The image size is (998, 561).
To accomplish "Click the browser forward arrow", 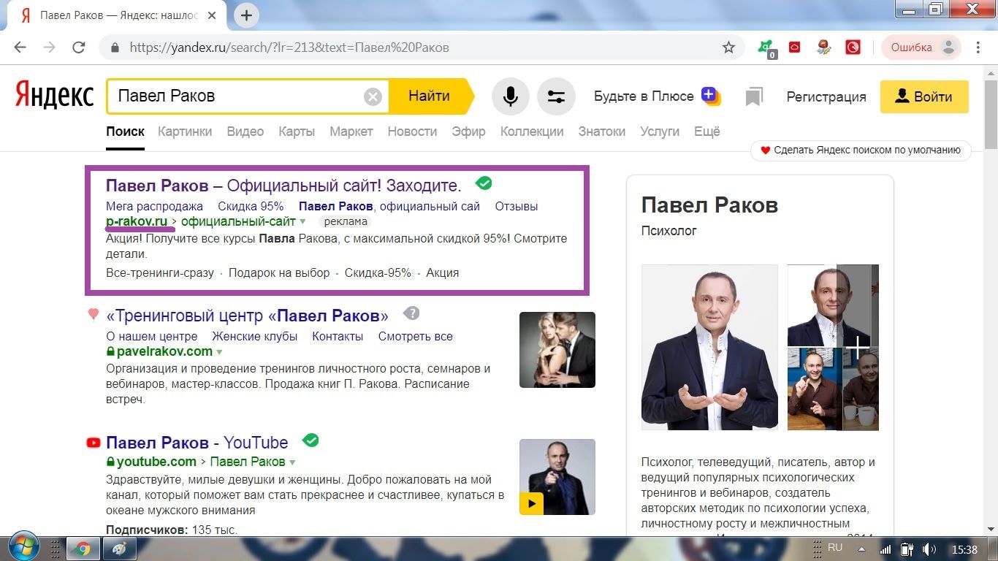I will click(x=49, y=47).
